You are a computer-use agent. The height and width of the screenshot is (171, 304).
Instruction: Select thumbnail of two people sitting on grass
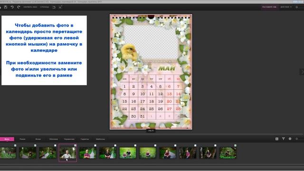coord(128,153)
